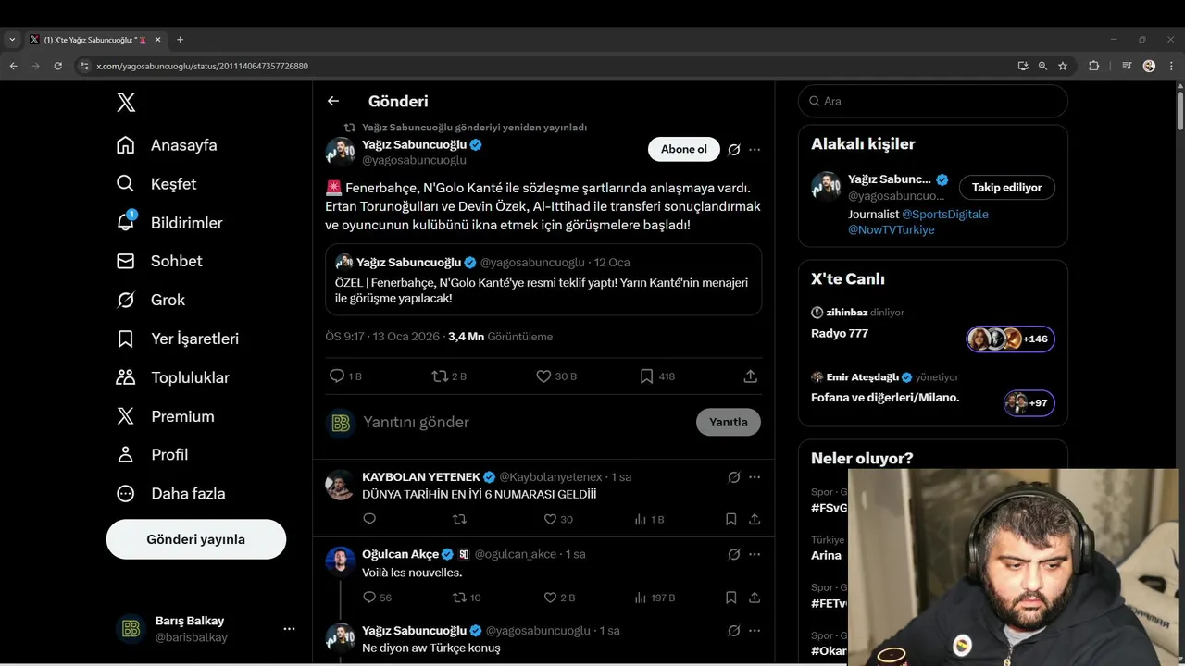
Task: Open Bildirimler notifications
Action: (170, 223)
